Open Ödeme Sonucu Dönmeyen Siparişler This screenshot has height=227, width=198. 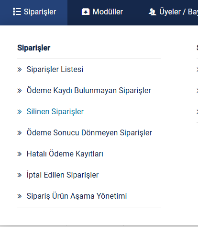[x=89, y=133]
